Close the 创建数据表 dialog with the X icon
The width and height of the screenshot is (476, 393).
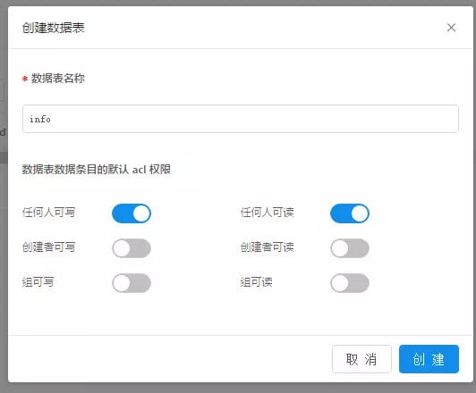click(451, 28)
